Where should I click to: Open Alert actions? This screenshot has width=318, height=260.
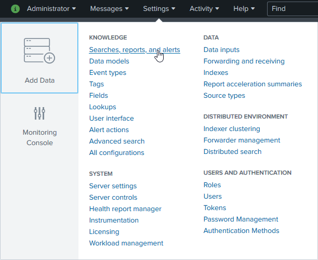[x=109, y=129]
